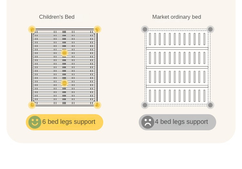The image size is (242, 169).
Task: Click the "Children's Bed" heading
Action: click(x=57, y=17)
